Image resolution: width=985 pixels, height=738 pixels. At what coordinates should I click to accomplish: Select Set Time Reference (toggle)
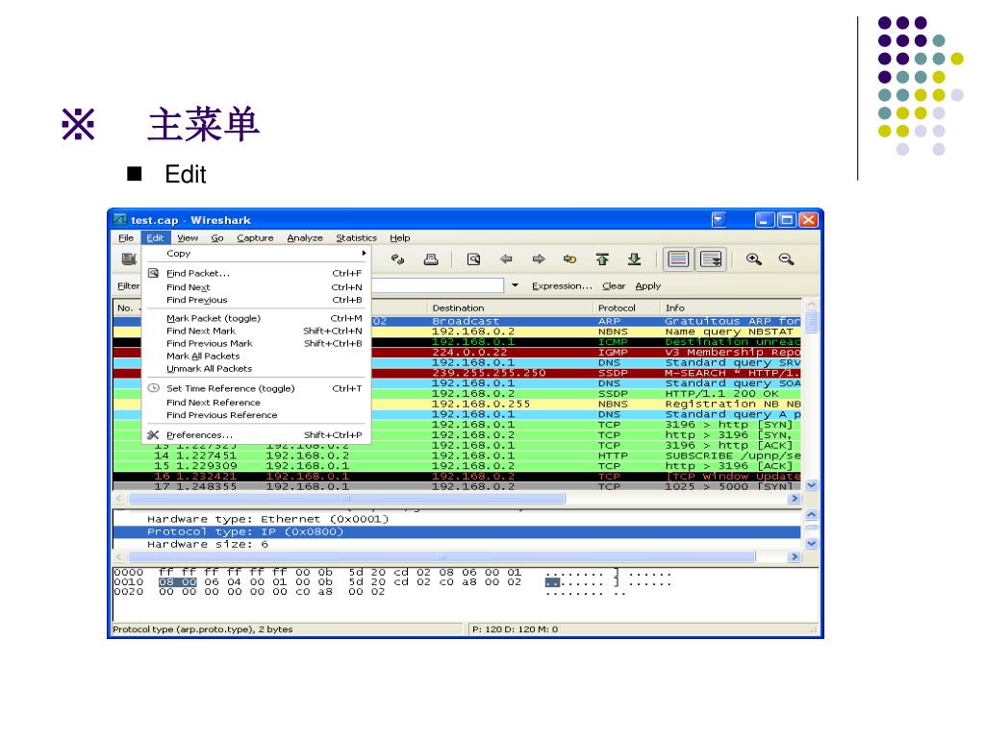257,388
